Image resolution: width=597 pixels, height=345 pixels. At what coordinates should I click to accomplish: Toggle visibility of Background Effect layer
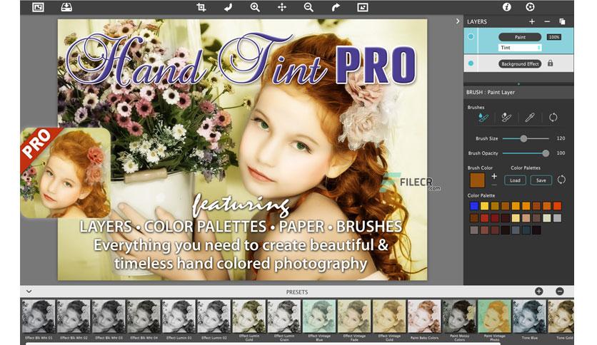(x=471, y=63)
